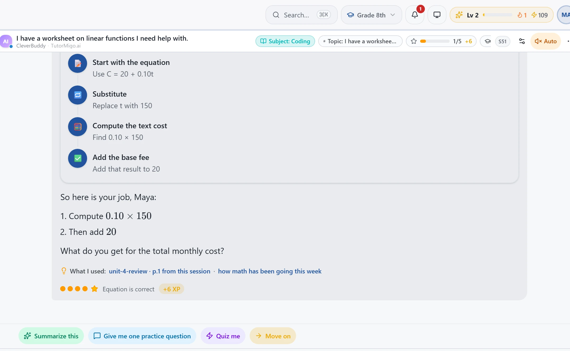The height and width of the screenshot is (351, 570).
Task: Open the Grade 8th dropdown
Action: coord(371,15)
